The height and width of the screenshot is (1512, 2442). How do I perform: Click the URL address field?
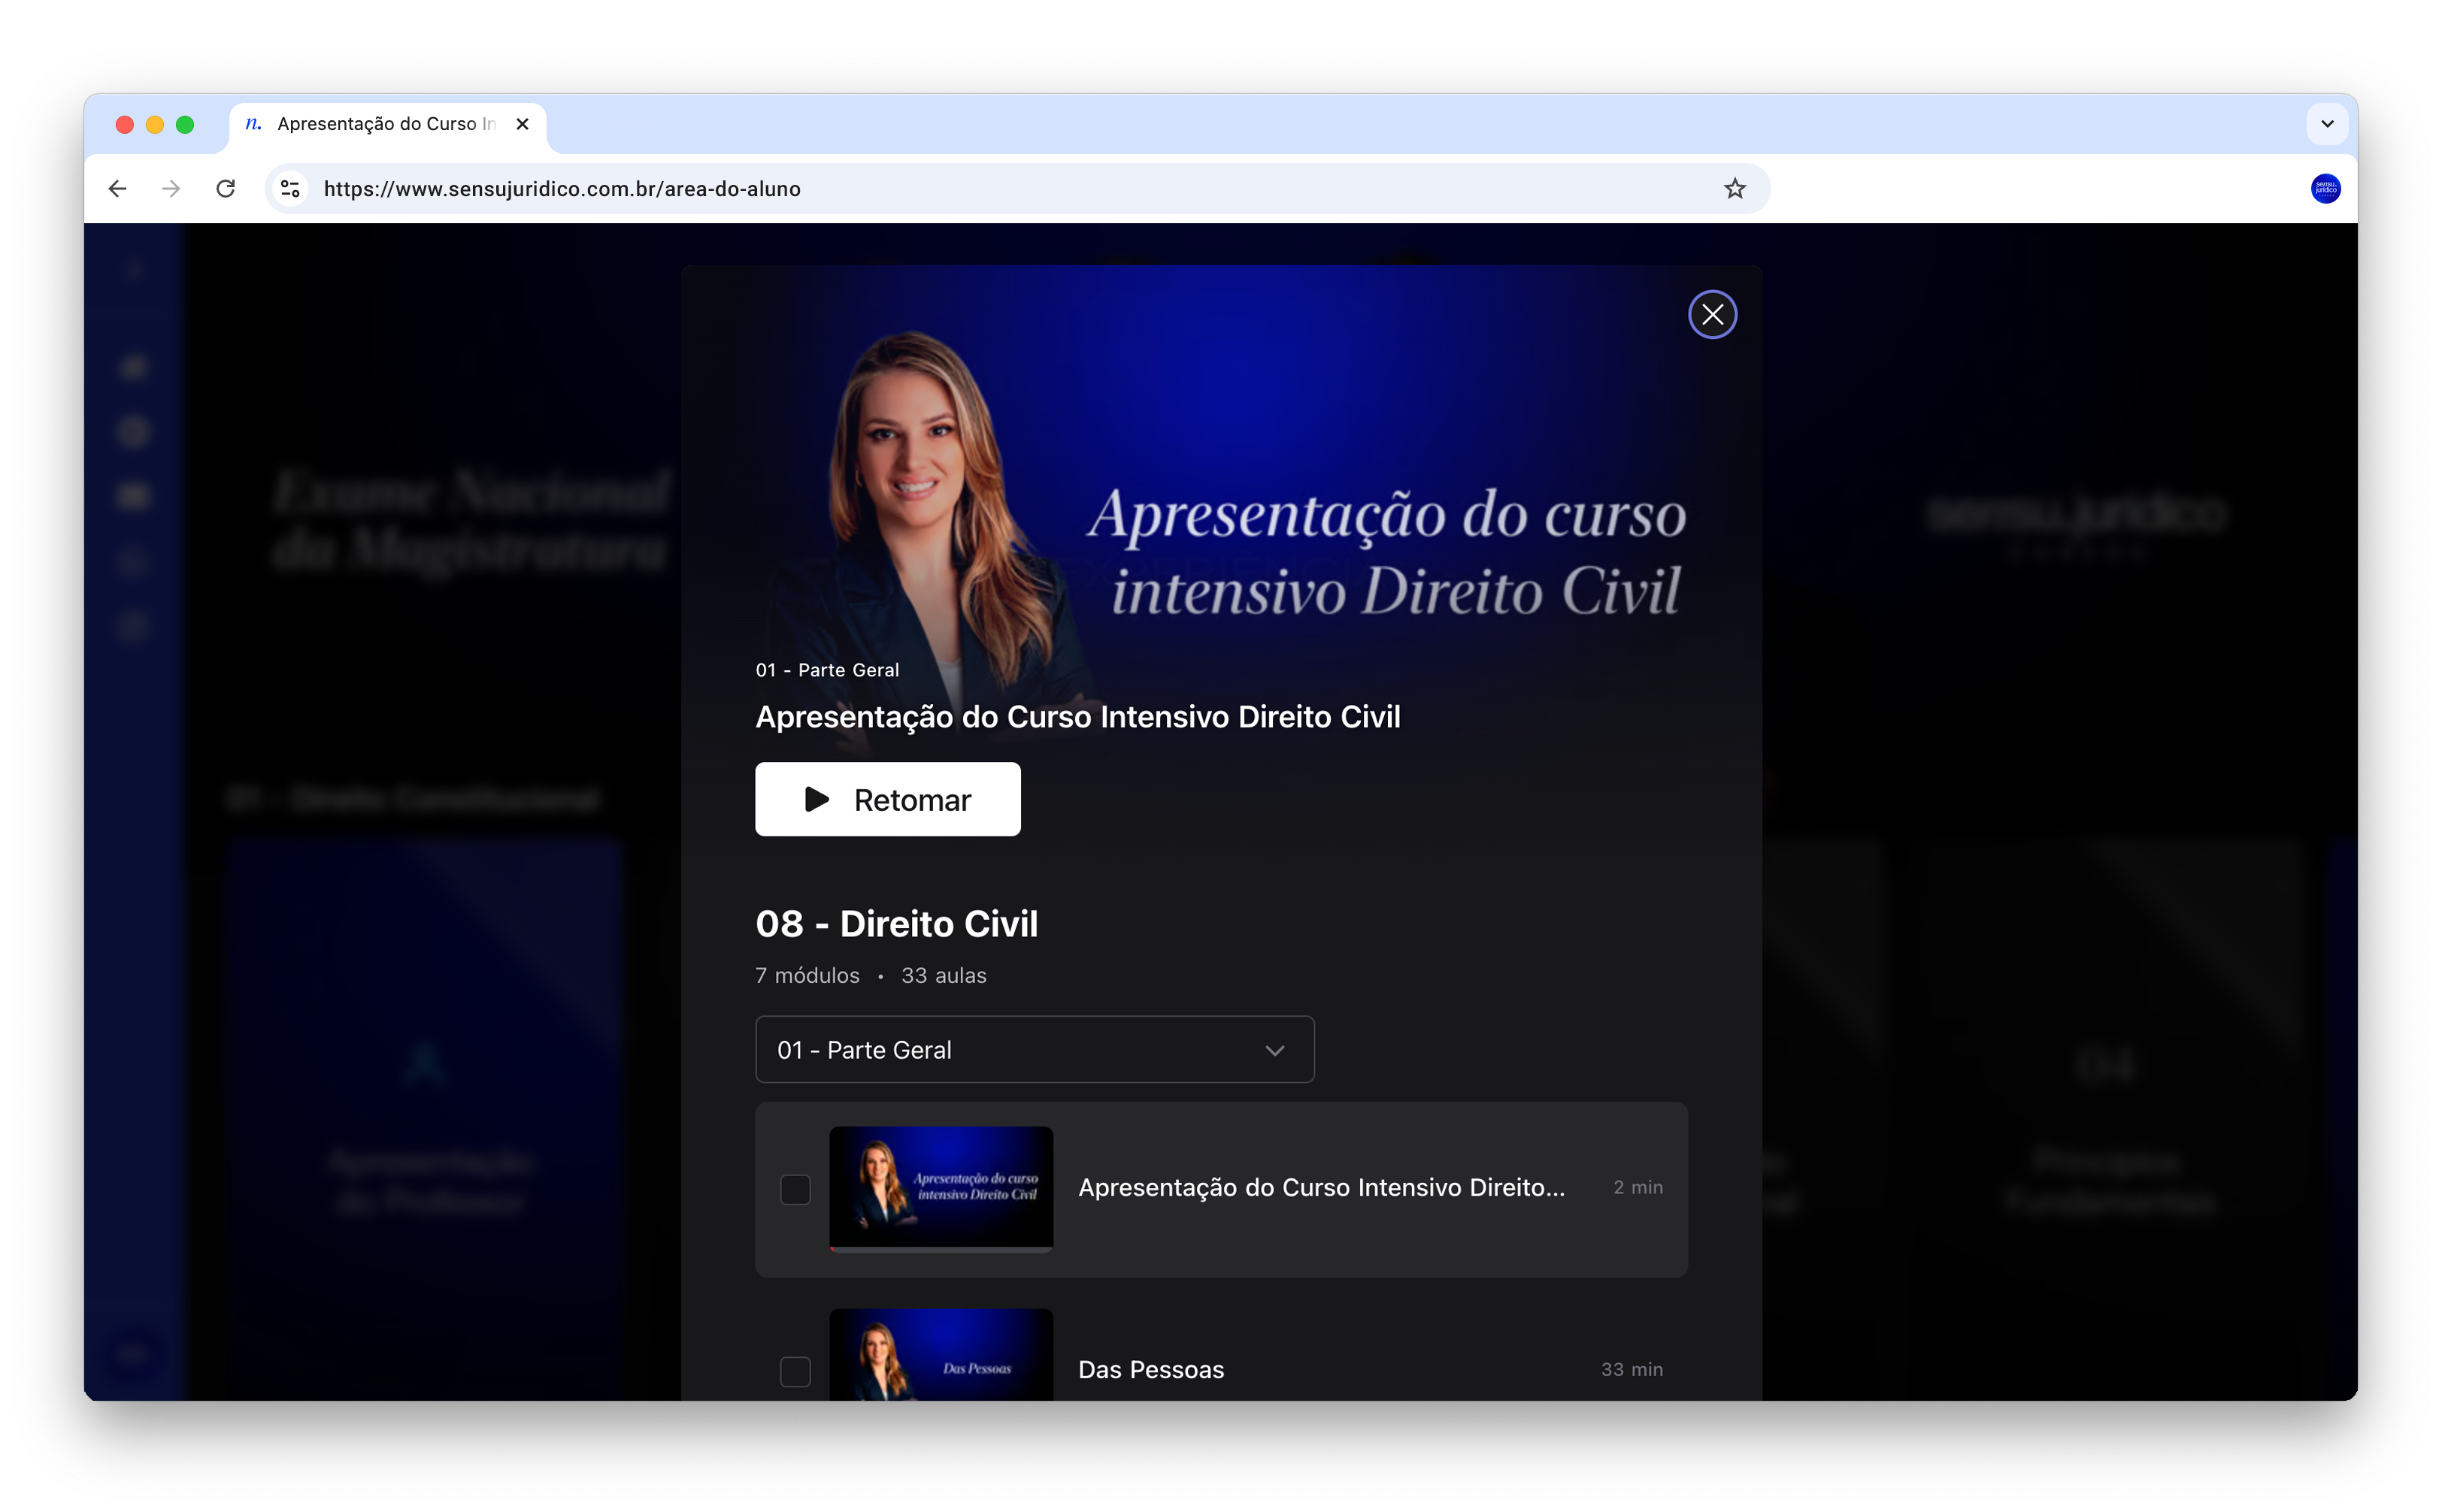point(1001,189)
